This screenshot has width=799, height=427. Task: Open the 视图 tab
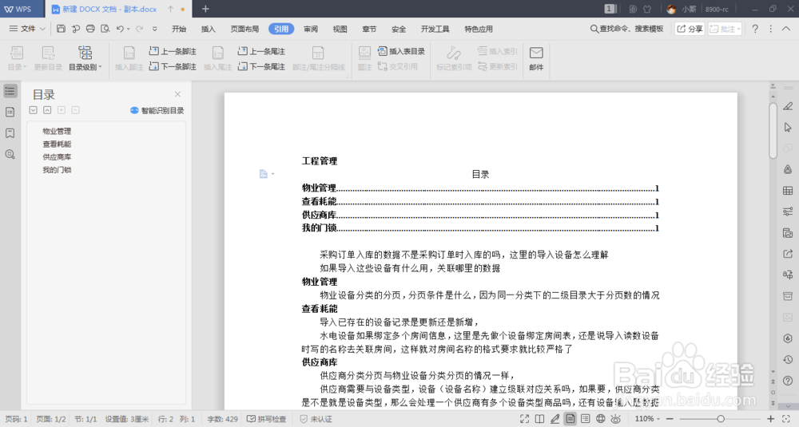click(340, 29)
